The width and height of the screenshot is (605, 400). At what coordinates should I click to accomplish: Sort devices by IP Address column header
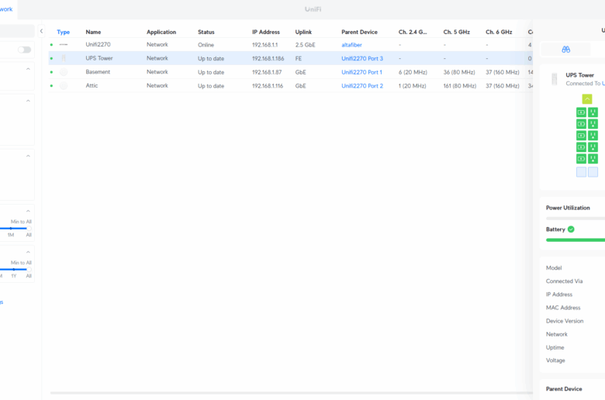click(265, 32)
